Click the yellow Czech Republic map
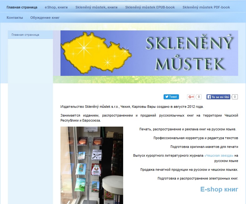The height and width of the screenshot is (204, 246). 96,53
